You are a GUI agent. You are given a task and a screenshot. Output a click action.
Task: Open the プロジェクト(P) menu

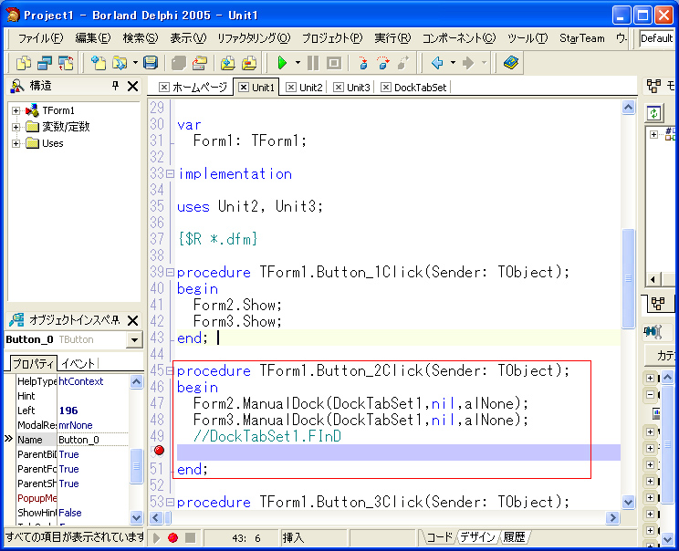tap(332, 38)
